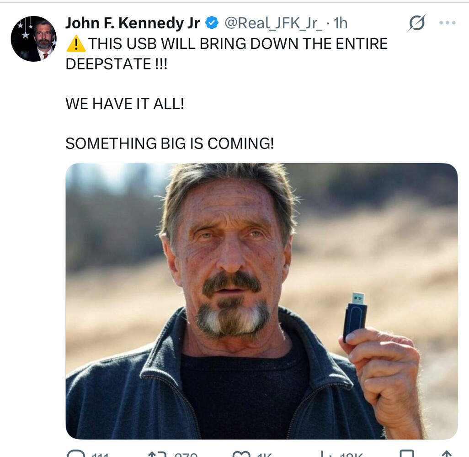Click the 1K like count
This screenshot has height=457, width=469.
tap(264, 455)
